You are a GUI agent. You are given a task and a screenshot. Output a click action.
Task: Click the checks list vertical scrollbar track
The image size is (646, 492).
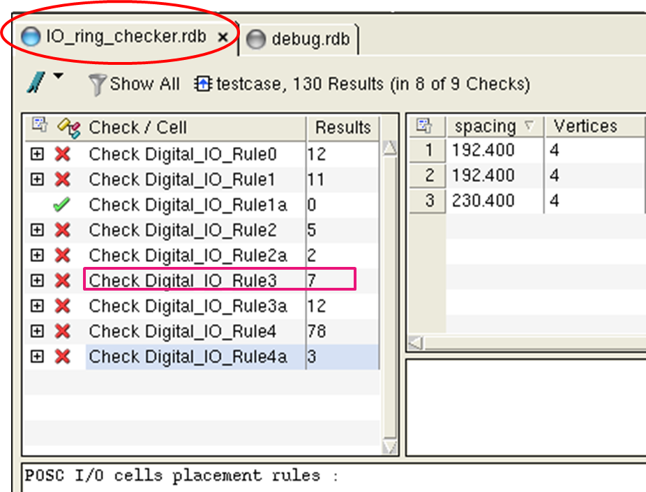pos(390,296)
